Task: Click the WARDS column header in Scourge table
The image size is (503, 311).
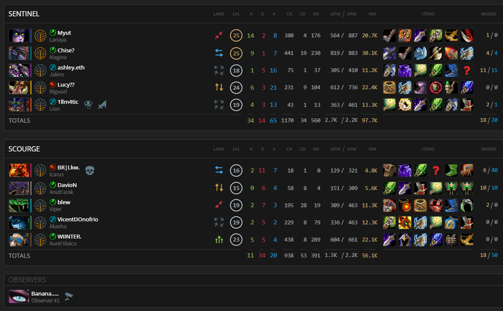Action: [488, 149]
